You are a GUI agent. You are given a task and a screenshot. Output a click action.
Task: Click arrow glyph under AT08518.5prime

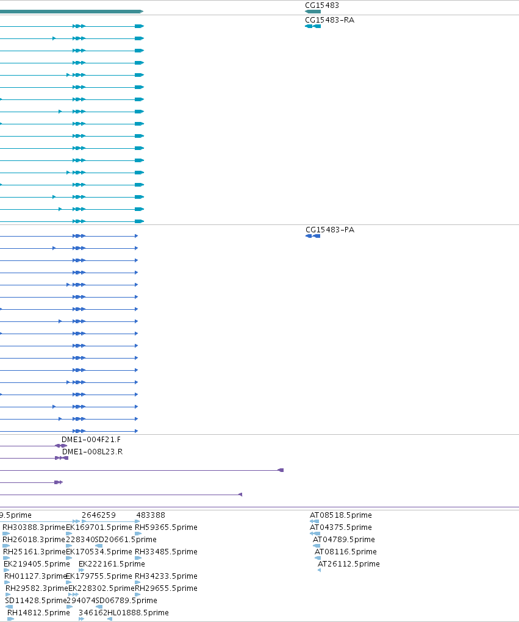pos(314,521)
